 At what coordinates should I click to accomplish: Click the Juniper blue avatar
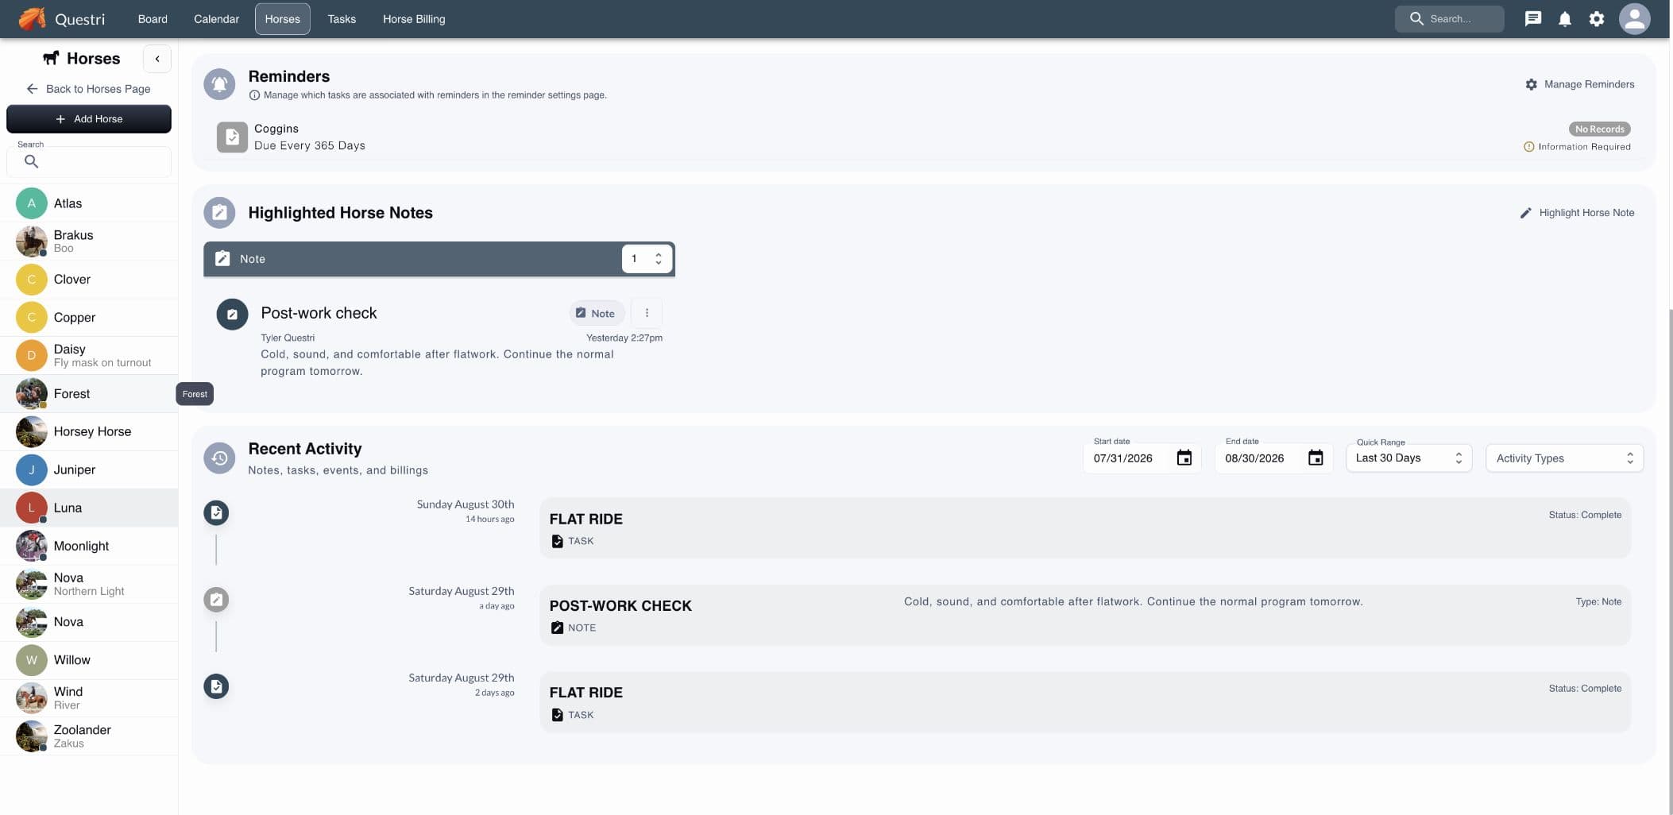32,469
